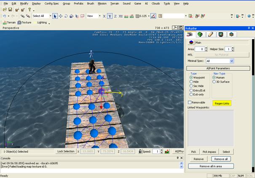This screenshot has width=255, height=178.
Task: Open the Select All selection dropdown
Action: [50, 16]
